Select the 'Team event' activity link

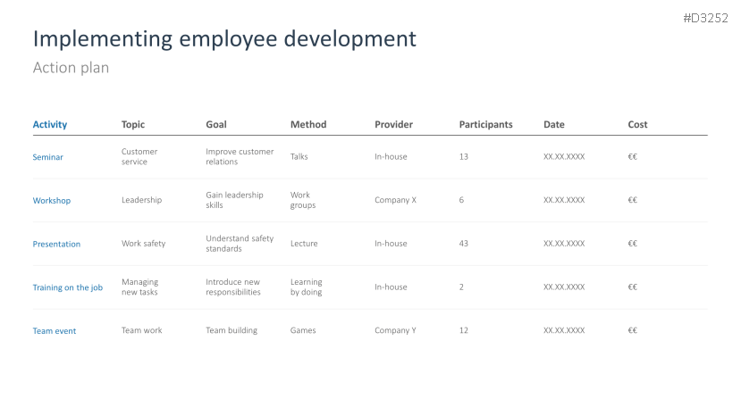pyautogui.click(x=55, y=331)
